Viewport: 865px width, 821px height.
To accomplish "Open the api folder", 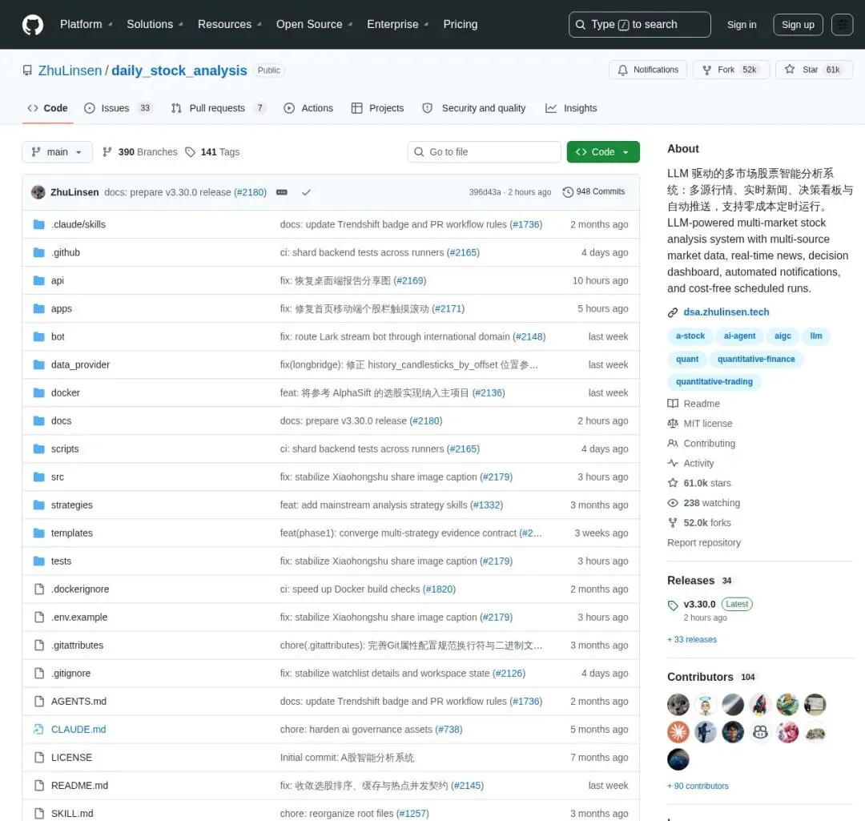I will pos(58,281).
